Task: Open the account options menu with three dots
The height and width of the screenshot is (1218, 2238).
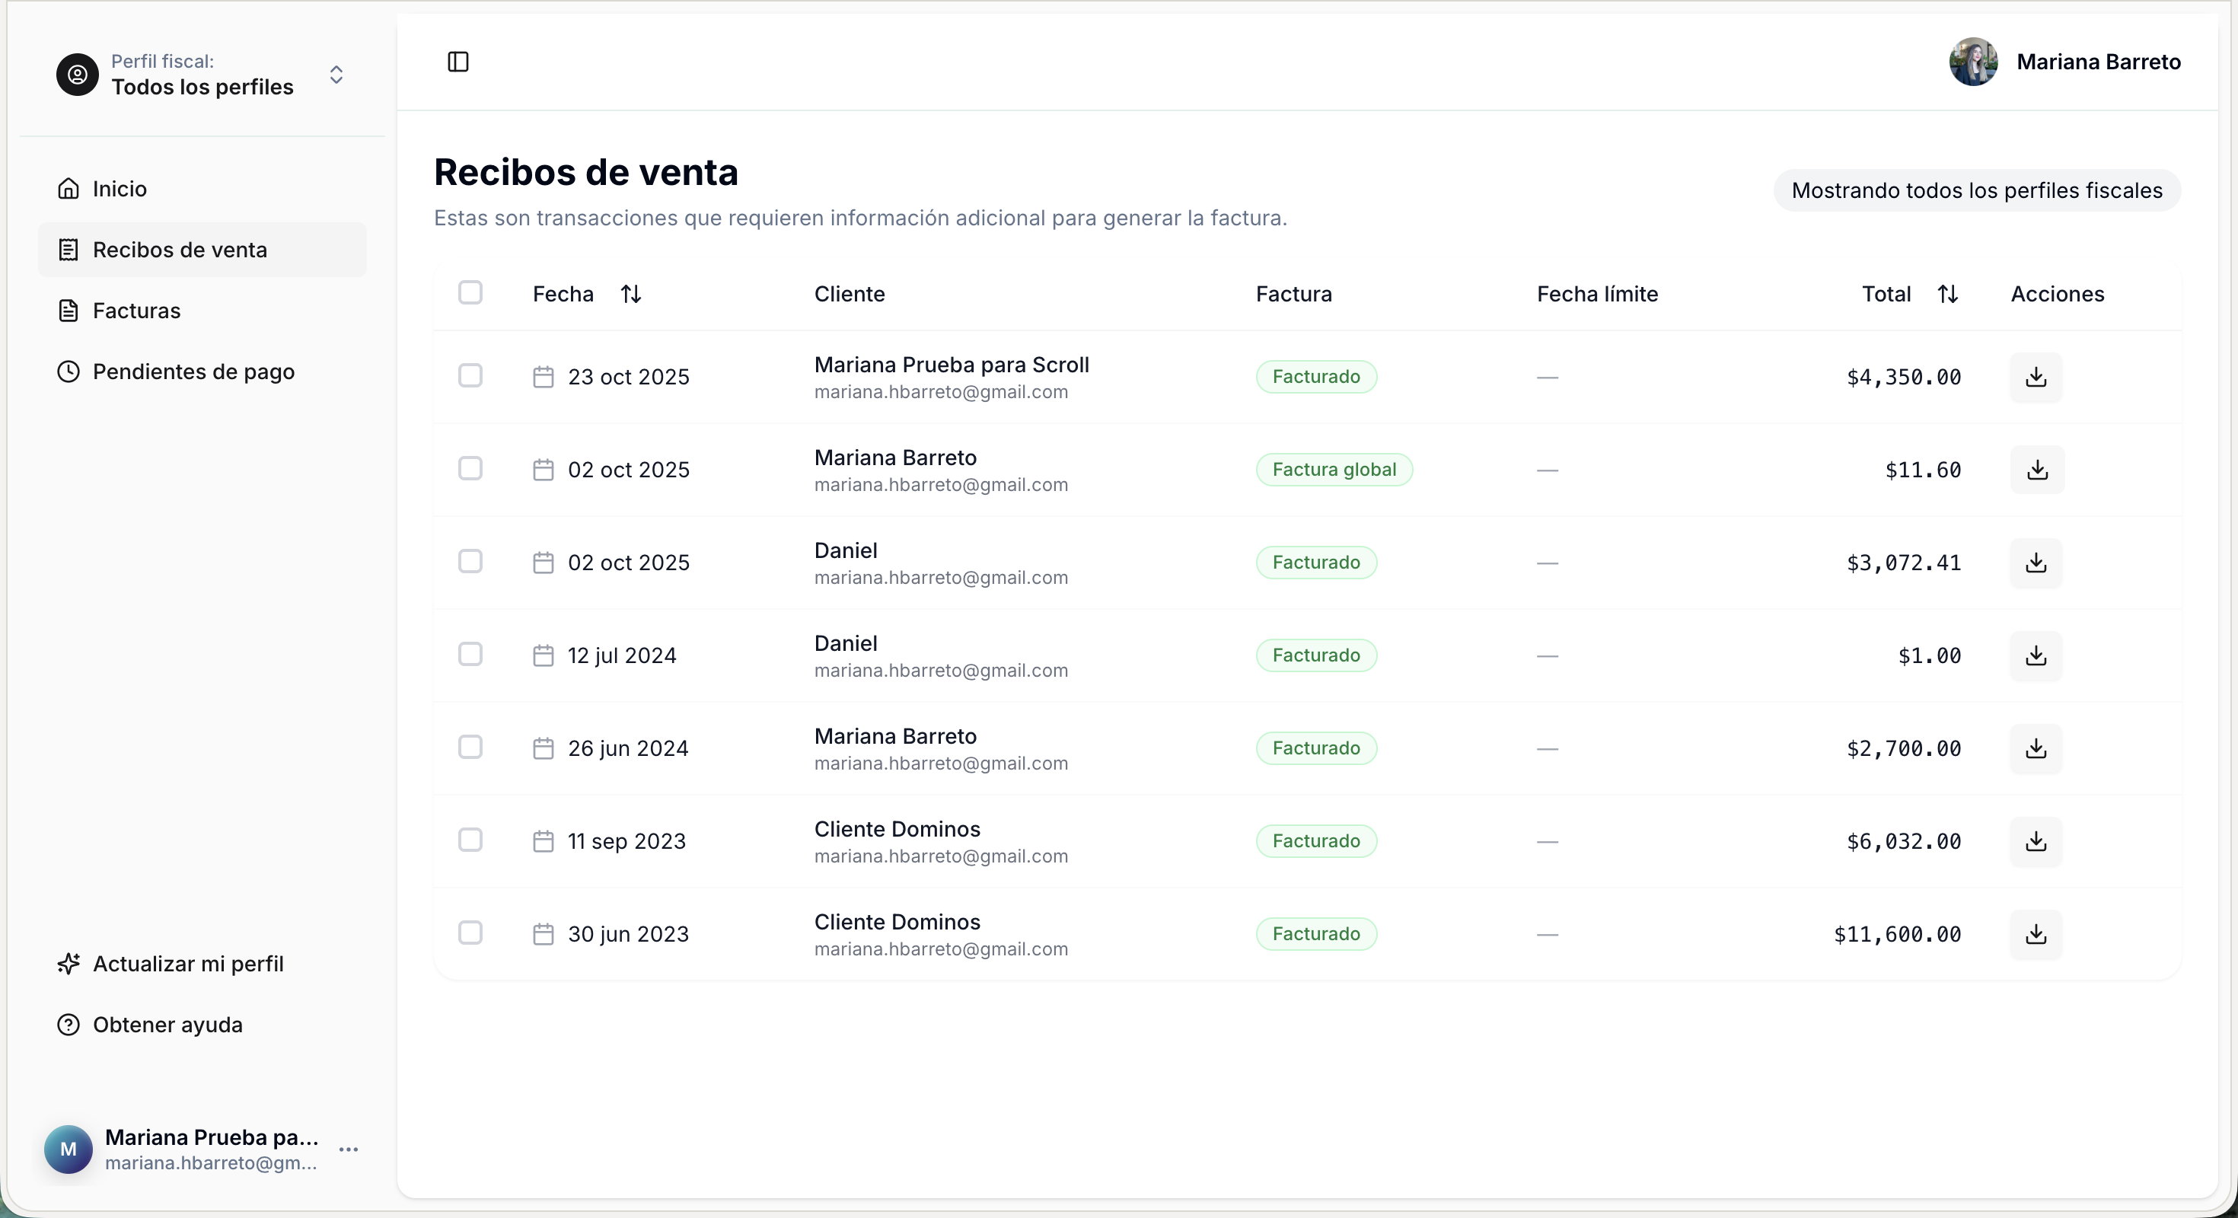Action: pyautogui.click(x=350, y=1149)
